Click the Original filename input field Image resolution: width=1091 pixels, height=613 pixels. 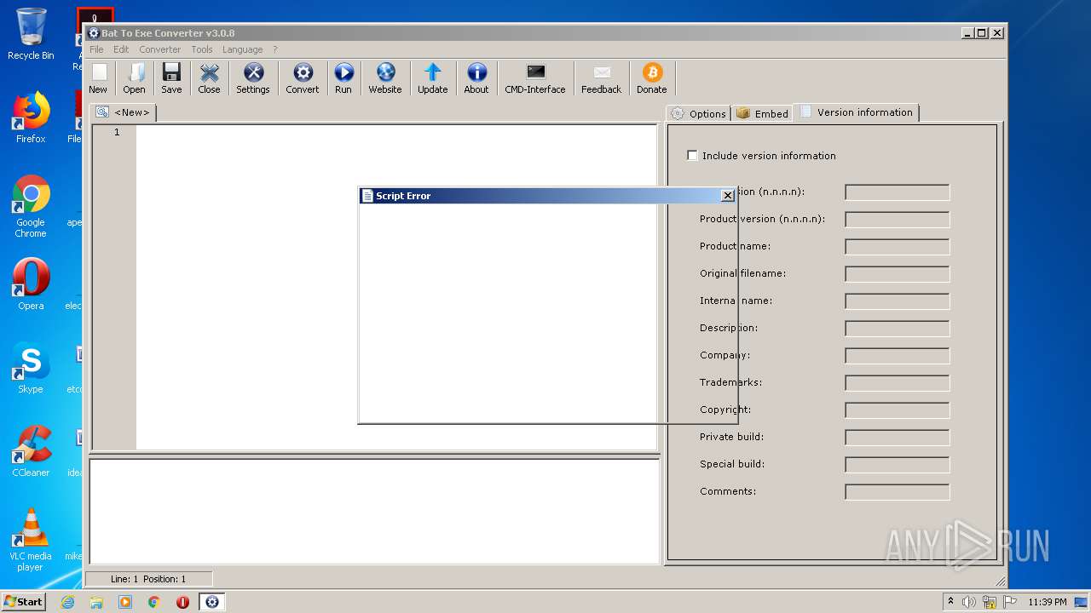[897, 274]
